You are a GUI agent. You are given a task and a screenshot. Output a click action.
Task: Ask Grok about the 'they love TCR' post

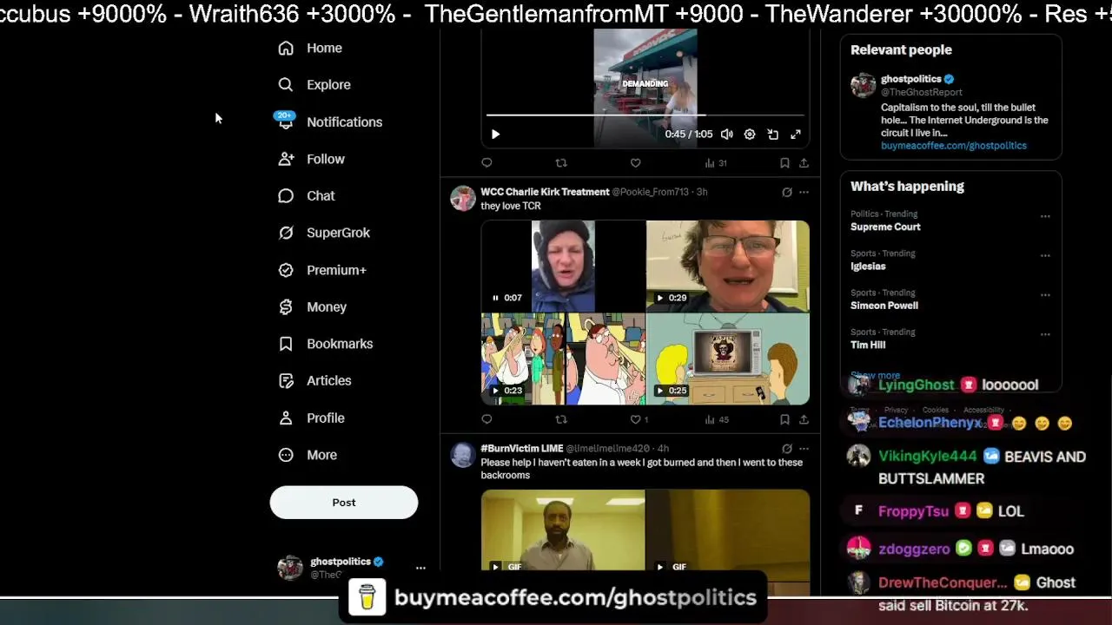(x=787, y=192)
